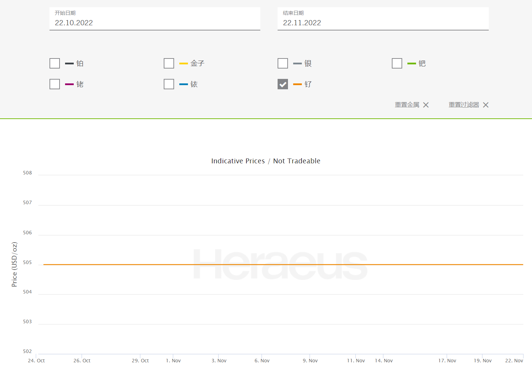Click the 6. Nov x-axis label
Viewport: 532px width, 372px height.
262,361
